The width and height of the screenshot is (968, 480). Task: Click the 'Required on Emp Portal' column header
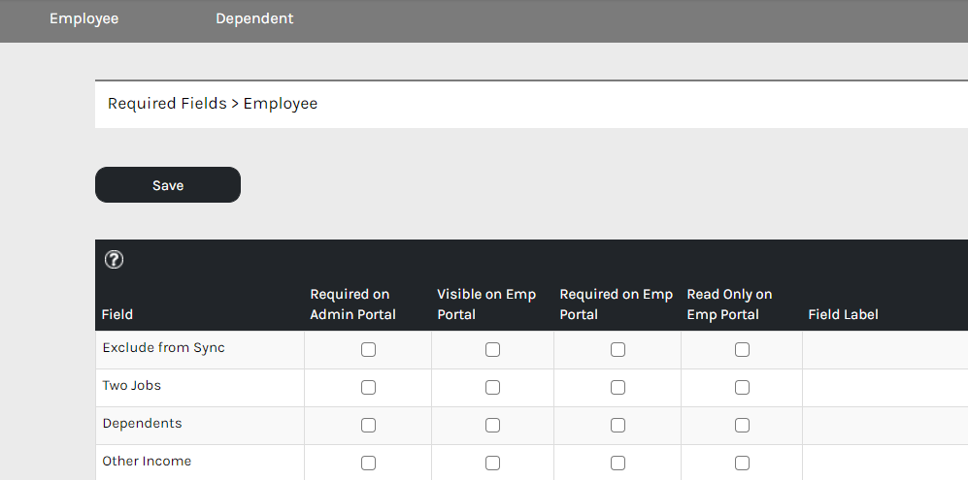617,304
